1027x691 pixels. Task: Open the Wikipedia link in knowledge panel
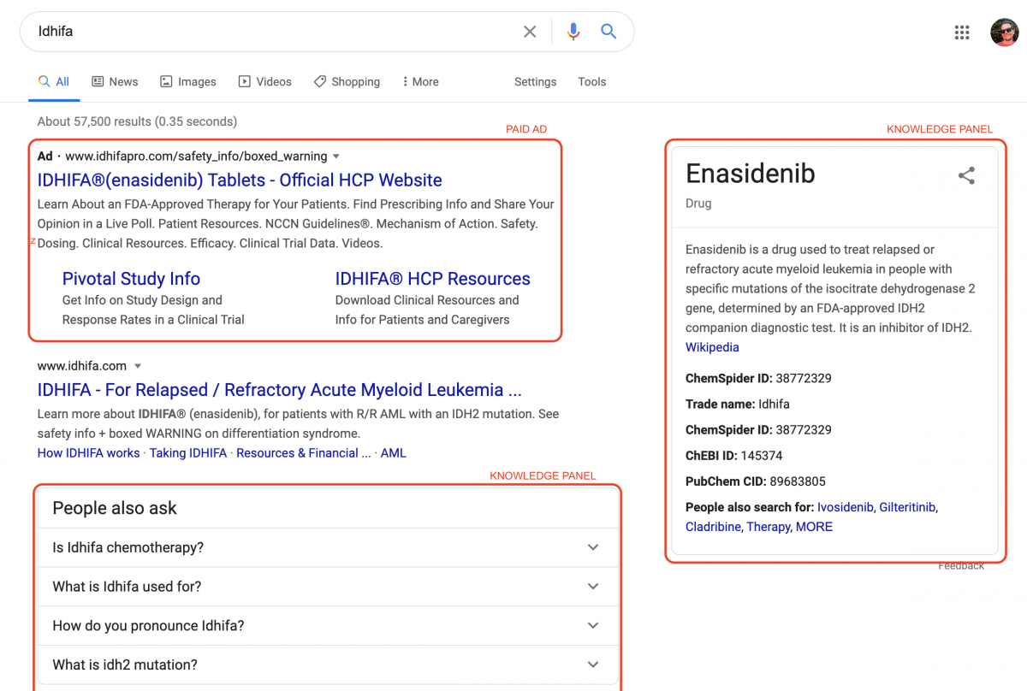(712, 347)
